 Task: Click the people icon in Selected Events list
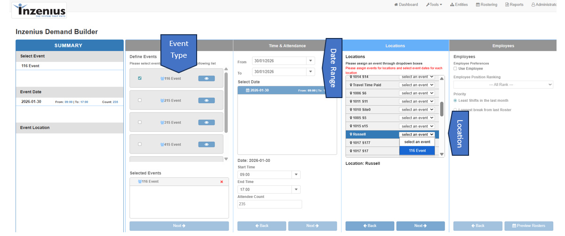[140, 182]
